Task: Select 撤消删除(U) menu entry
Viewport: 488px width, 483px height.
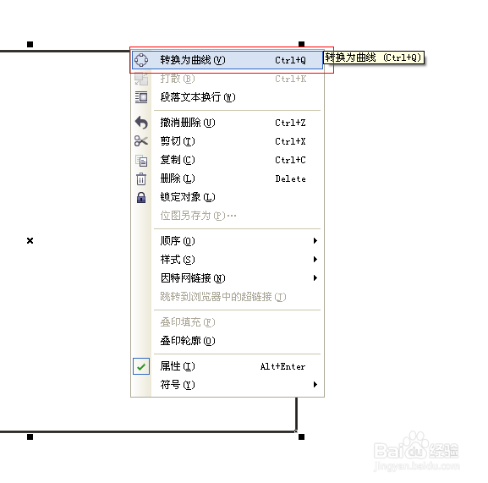Action: [228, 123]
